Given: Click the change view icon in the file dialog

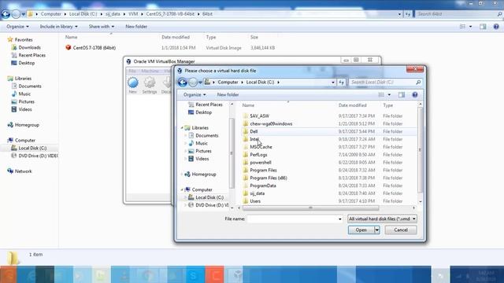Looking at the screenshot, I should point(381,94).
